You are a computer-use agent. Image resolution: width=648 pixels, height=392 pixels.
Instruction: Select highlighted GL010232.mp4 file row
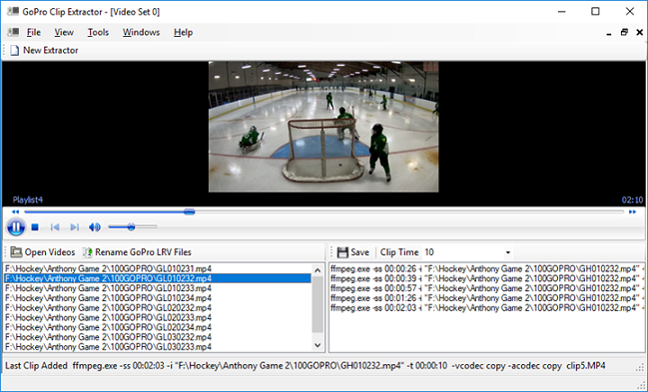pyautogui.click(x=158, y=278)
